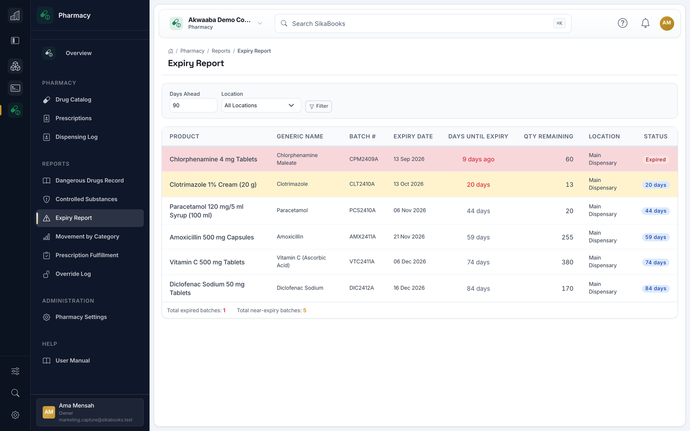The image size is (690, 431).
Task: Click the Reports breadcrumb link
Action: (x=221, y=51)
